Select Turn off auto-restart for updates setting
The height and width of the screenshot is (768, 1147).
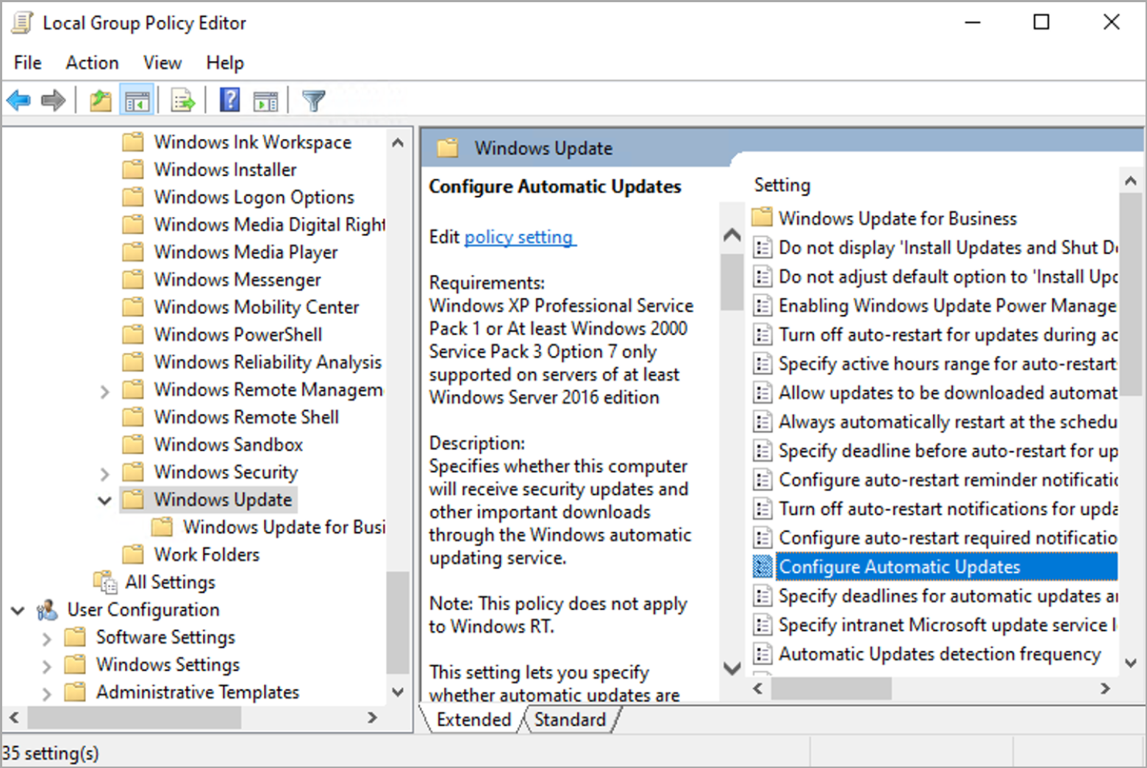[x=947, y=335]
